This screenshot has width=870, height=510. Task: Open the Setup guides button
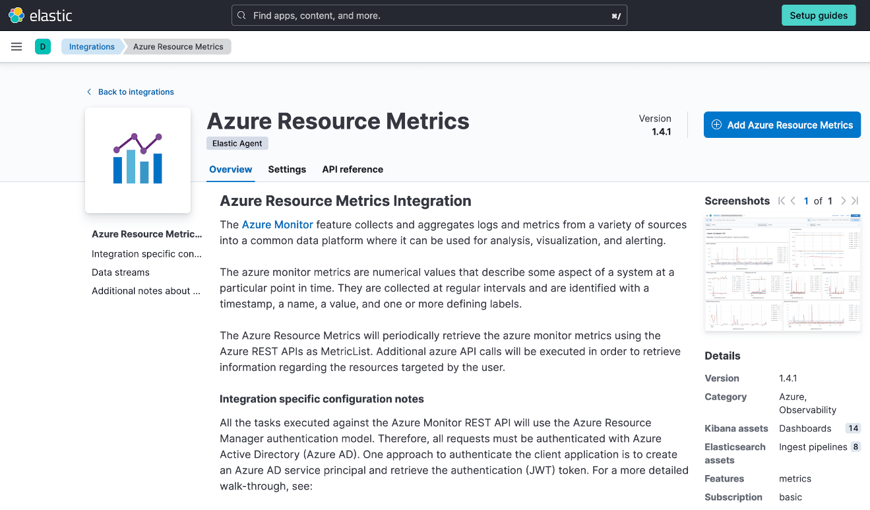[x=818, y=15]
